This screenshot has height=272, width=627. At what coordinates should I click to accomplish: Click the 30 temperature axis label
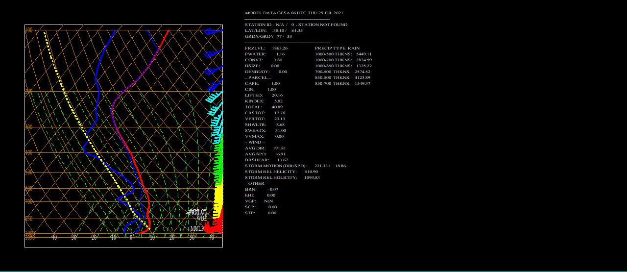(192, 238)
